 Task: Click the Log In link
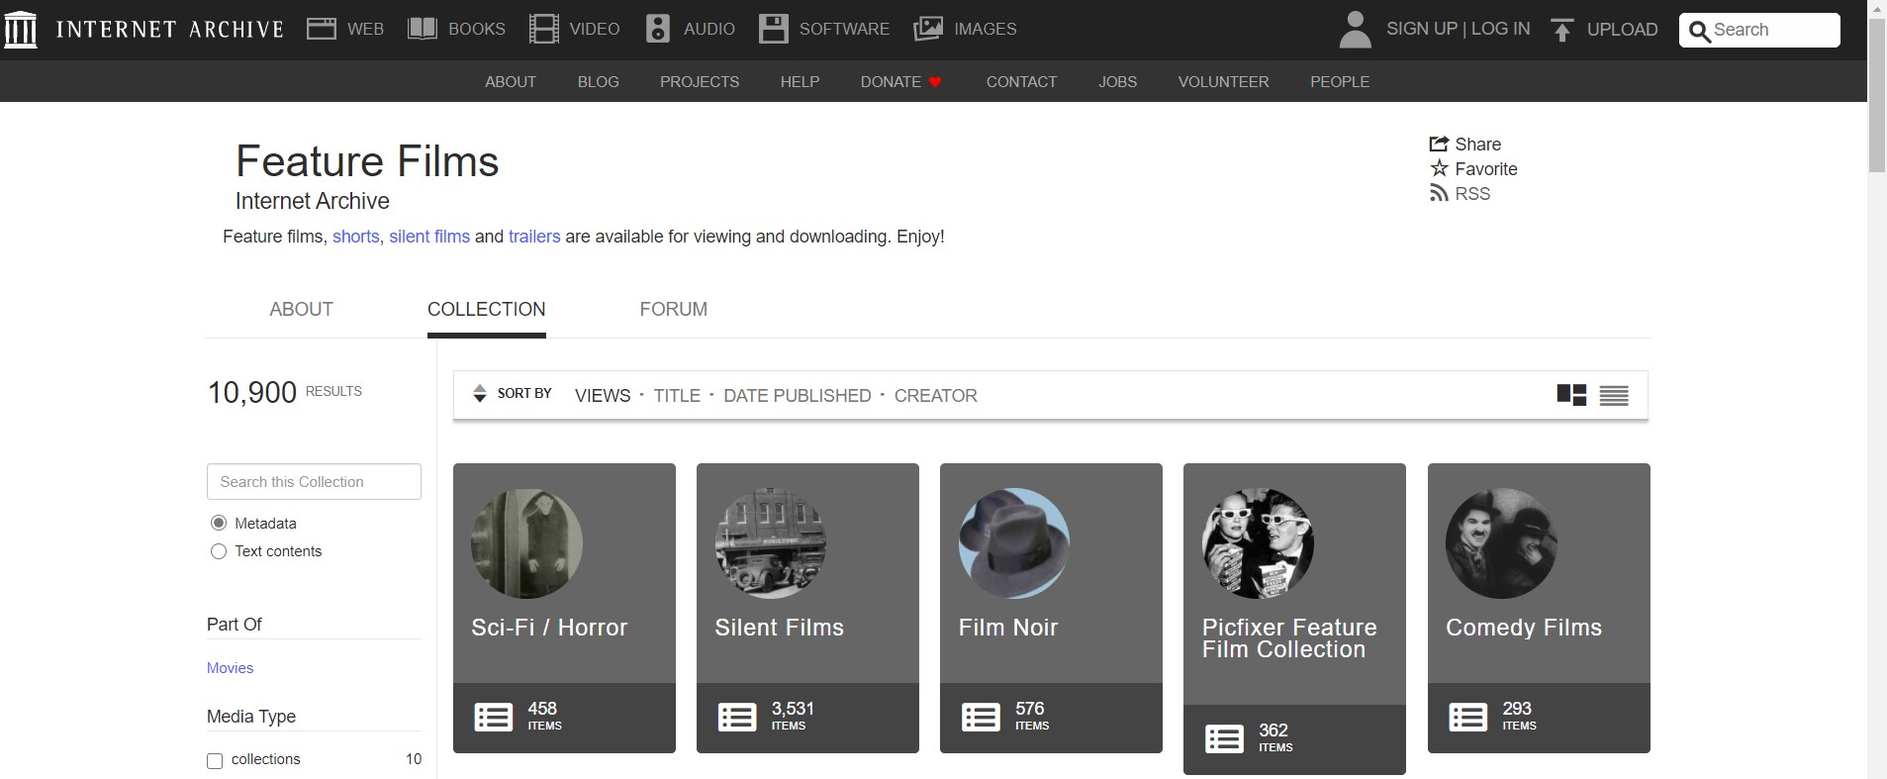point(1500,29)
